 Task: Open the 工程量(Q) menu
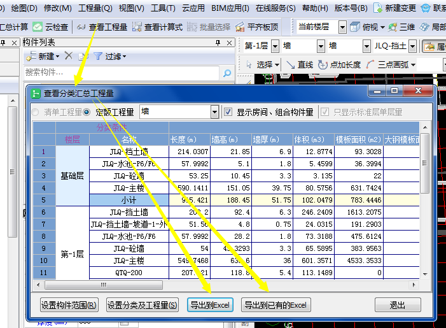(x=95, y=8)
